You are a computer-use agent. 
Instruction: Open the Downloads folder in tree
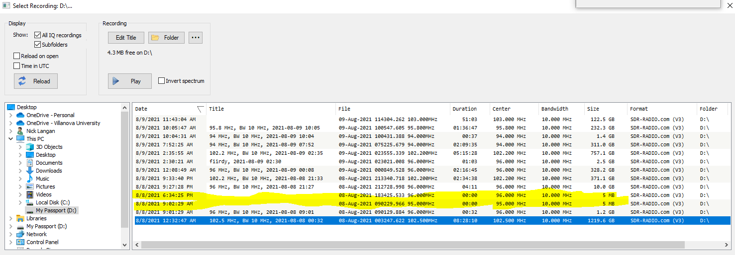point(49,171)
